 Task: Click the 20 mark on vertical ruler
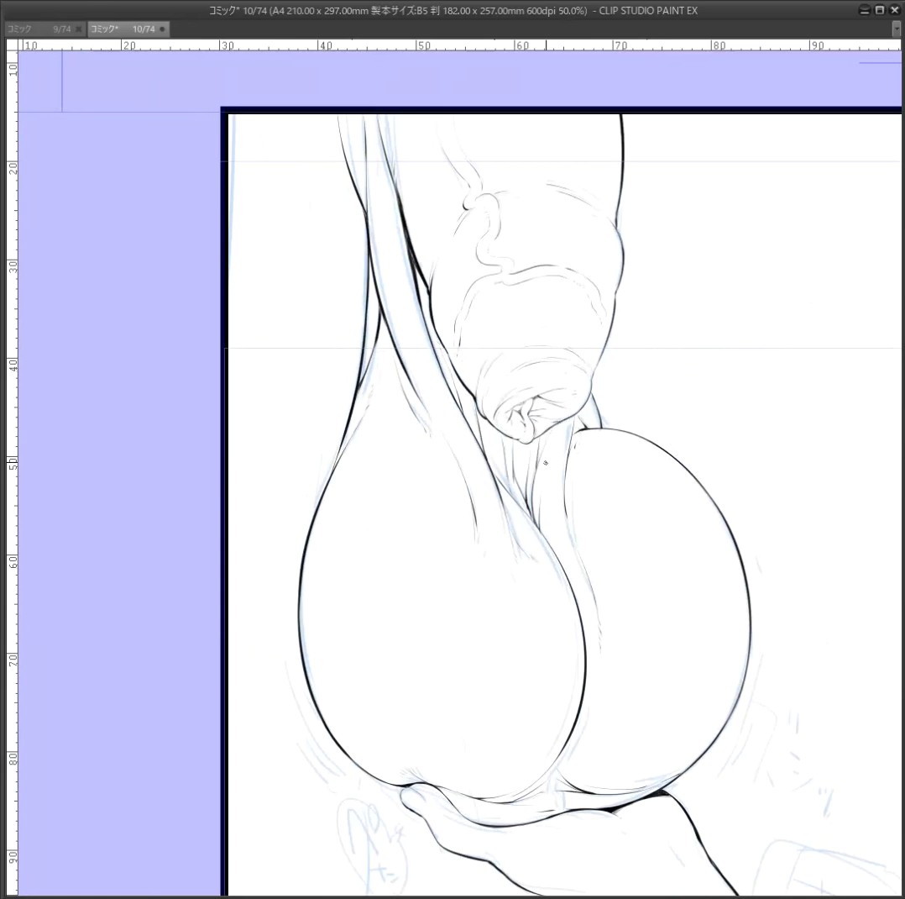(12, 168)
